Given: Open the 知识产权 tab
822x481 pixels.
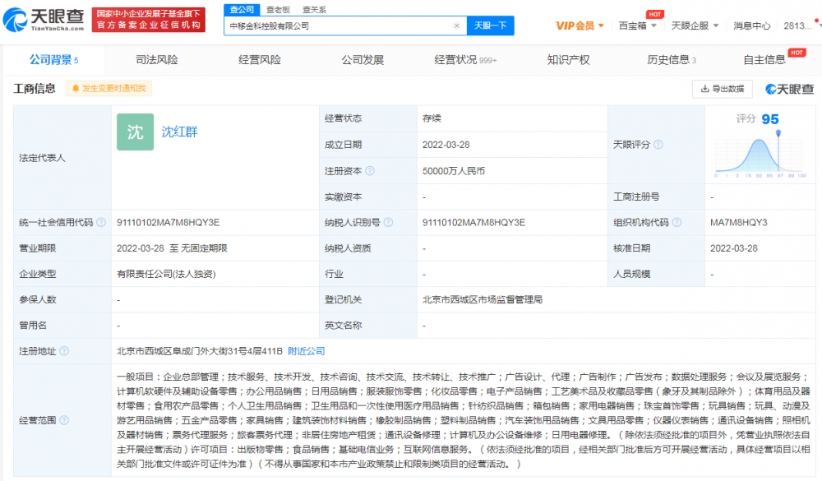Looking at the screenshot, I should click(568, 60).
